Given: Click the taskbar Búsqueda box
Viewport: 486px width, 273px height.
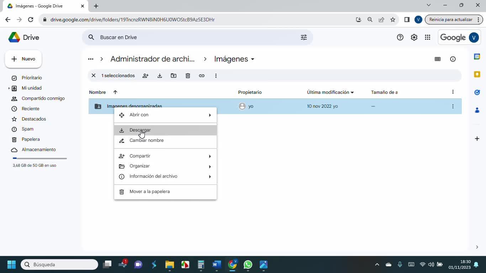Looking at the screenshot, I should [59, 264].
